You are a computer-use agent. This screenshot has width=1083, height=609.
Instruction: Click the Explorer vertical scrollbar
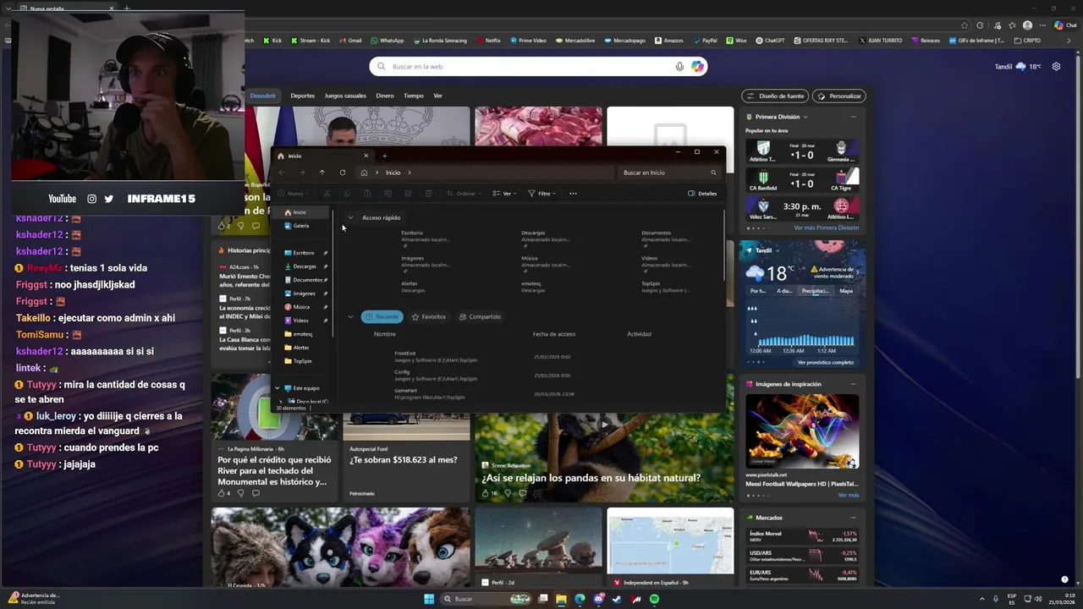[723, 245]
